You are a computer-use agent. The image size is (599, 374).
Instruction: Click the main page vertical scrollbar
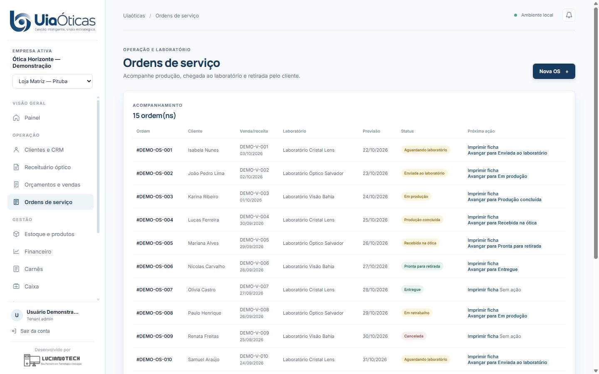(596, 133)
